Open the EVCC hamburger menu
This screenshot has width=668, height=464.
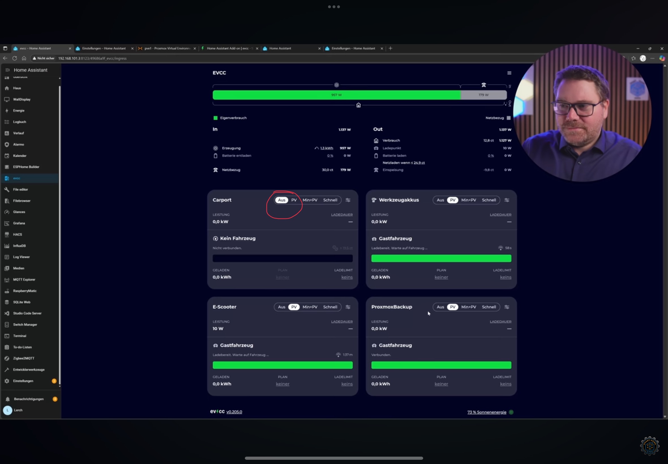(x=509, y=73)
